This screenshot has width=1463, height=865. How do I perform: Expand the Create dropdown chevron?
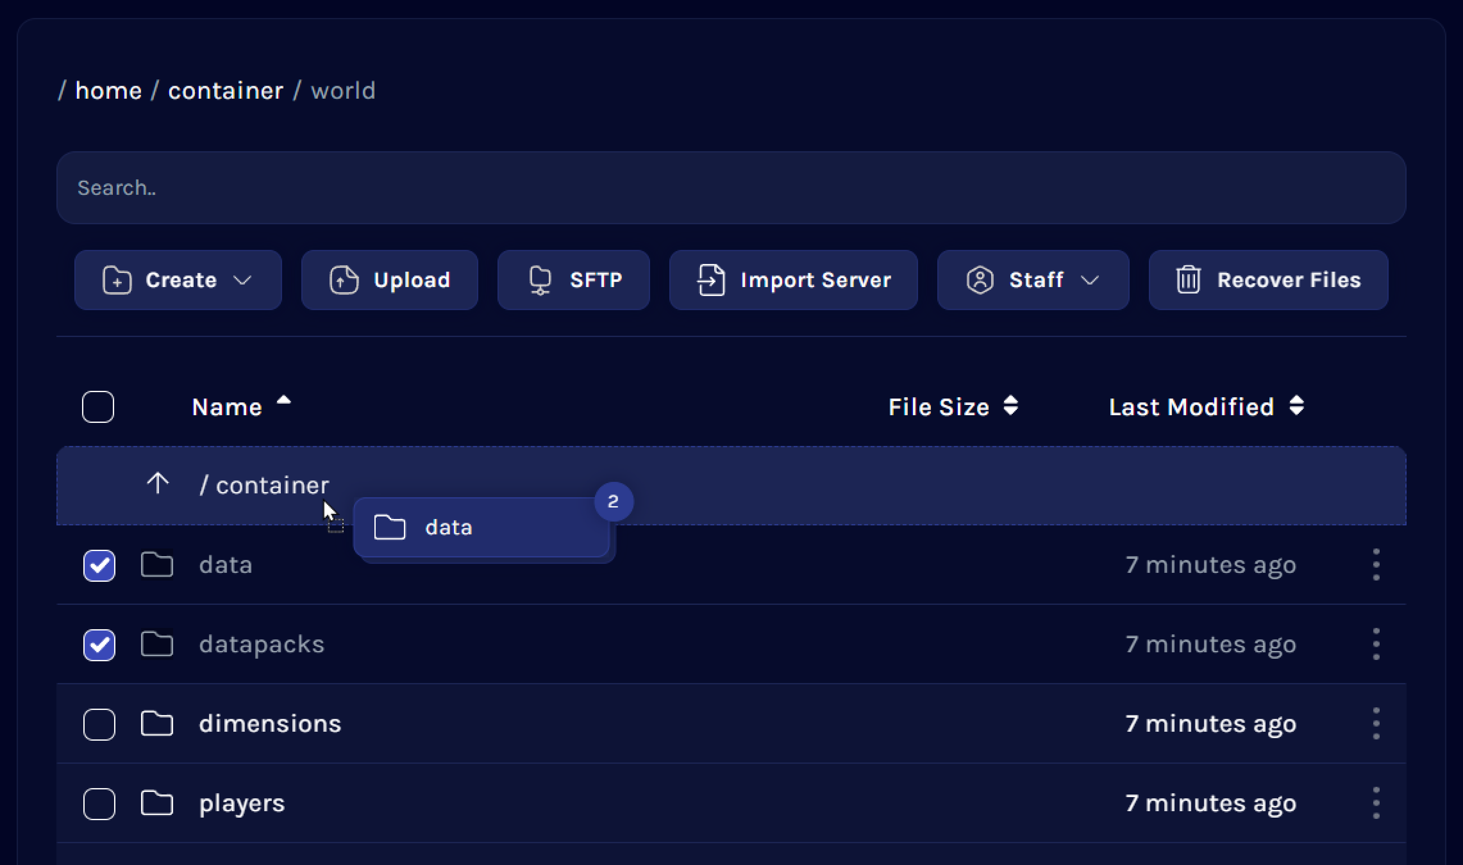pos(243,280)
